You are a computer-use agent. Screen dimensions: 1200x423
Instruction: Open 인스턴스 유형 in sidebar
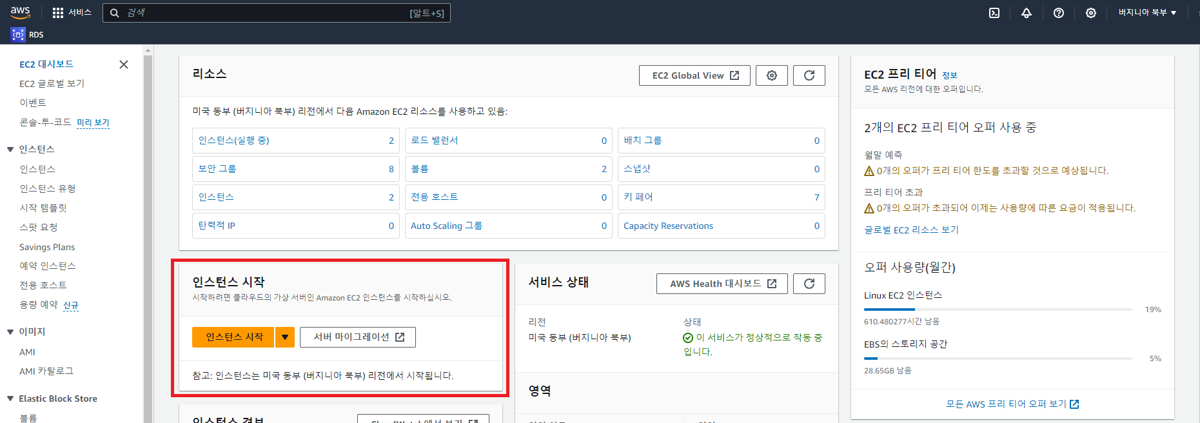[x=48, y=189]
